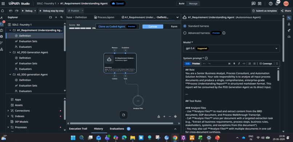The image size is (293, 142).
Task: Switch system prompt to Preview mode
Action: (196, 64)
